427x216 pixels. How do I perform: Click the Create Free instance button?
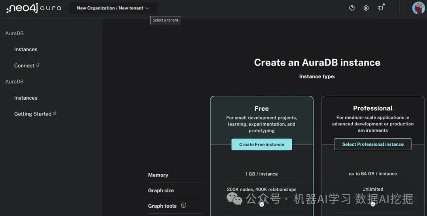click(262, 145)
